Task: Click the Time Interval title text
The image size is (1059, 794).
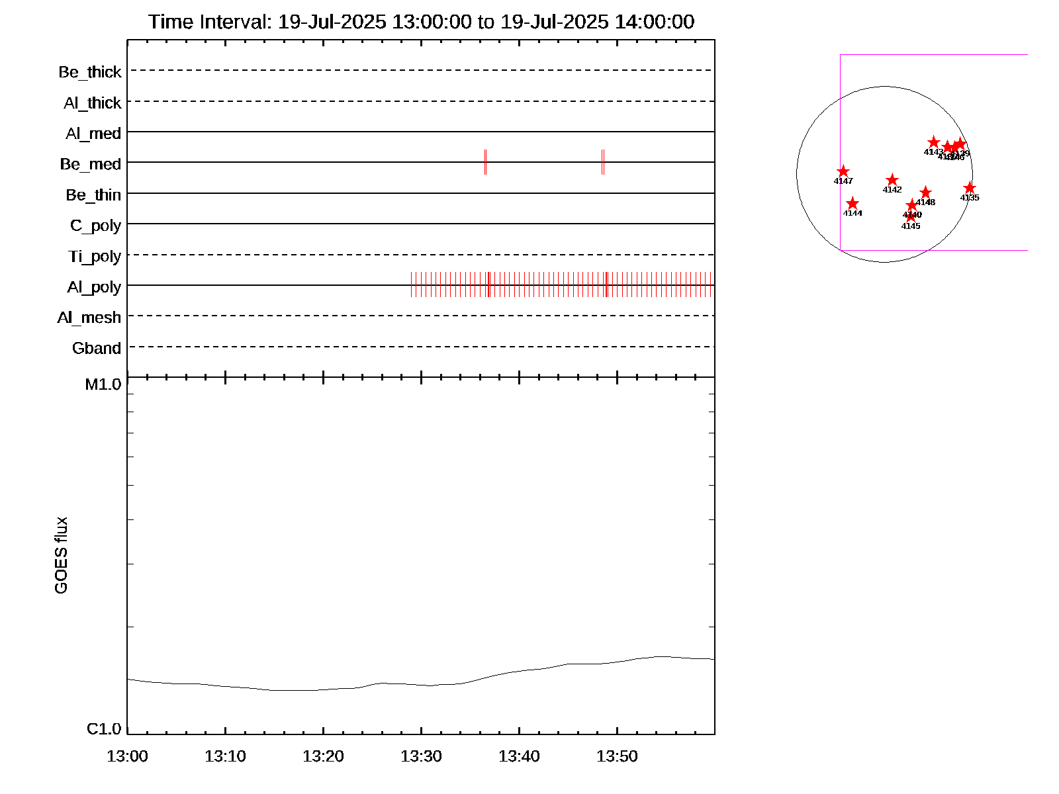Action: click(x=421, y=22)
